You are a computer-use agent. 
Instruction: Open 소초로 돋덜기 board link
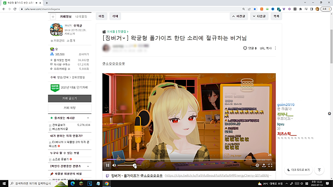click(60, 159)
